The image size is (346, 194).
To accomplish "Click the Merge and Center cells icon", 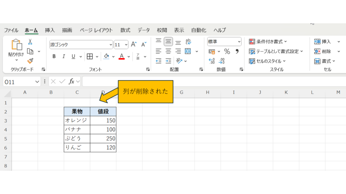I will point(188,52).
